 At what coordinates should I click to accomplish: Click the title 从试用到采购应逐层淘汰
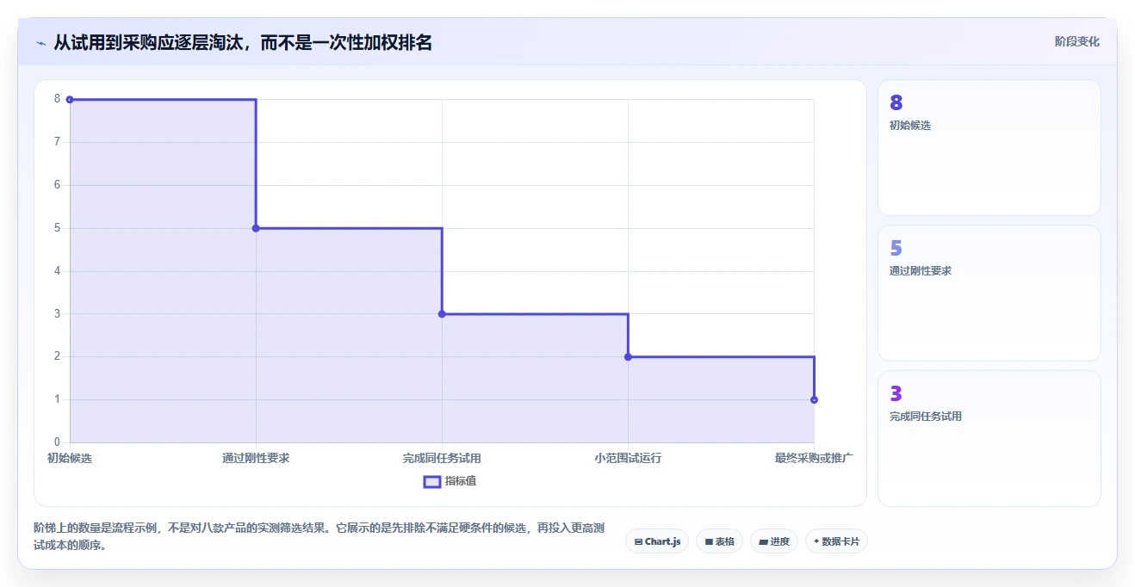[243, 42]
